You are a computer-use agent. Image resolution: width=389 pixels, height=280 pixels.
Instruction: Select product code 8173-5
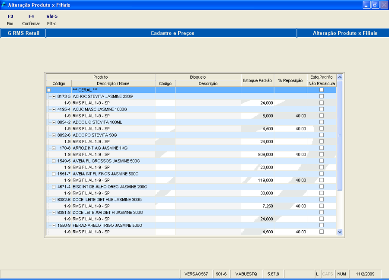64,96
